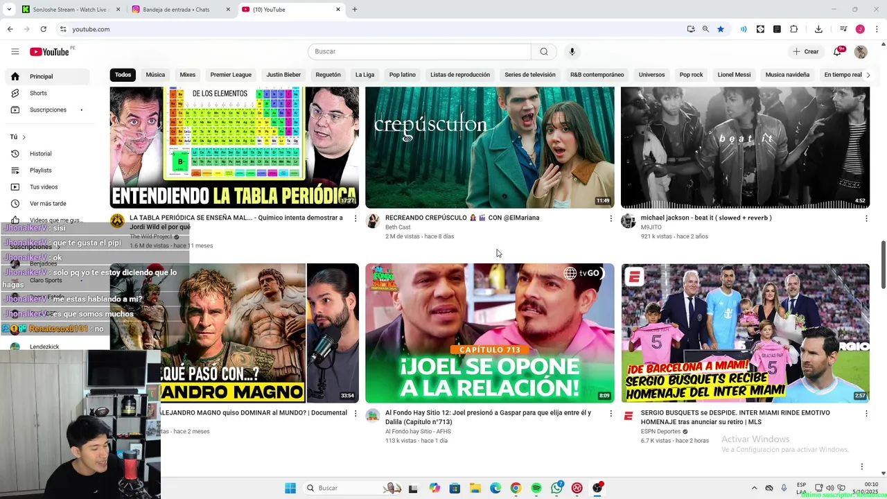Select the Todos filter chip
Screen dimensions: 887x499
123,75
